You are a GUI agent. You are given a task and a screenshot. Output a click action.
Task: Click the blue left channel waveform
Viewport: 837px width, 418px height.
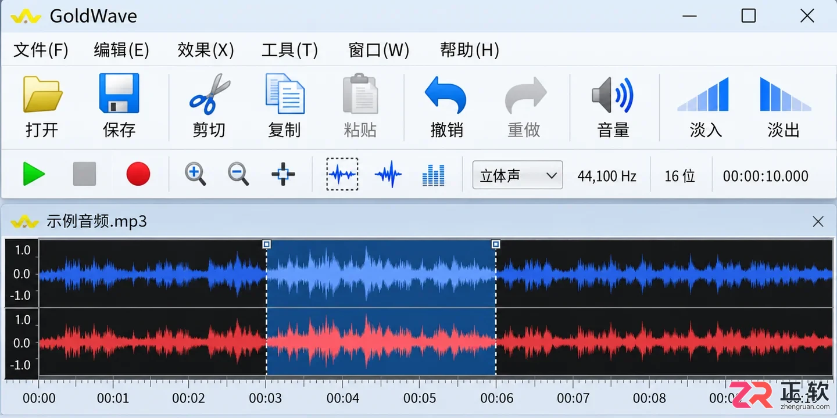435,273
